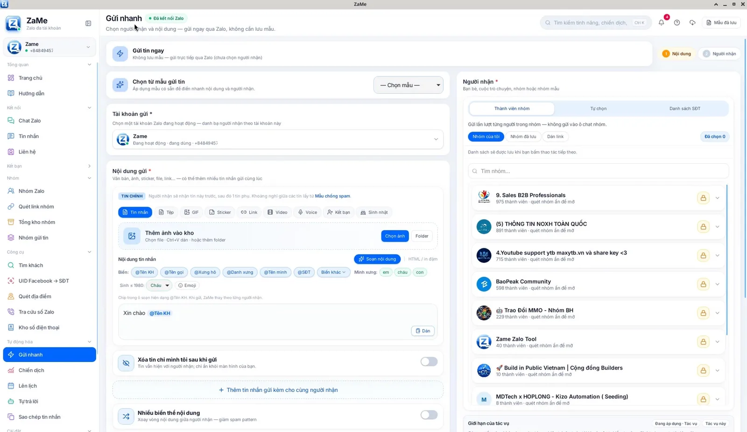Insert the @Tên KH variable chip
The image size is (747, 432).
point(144,272)
